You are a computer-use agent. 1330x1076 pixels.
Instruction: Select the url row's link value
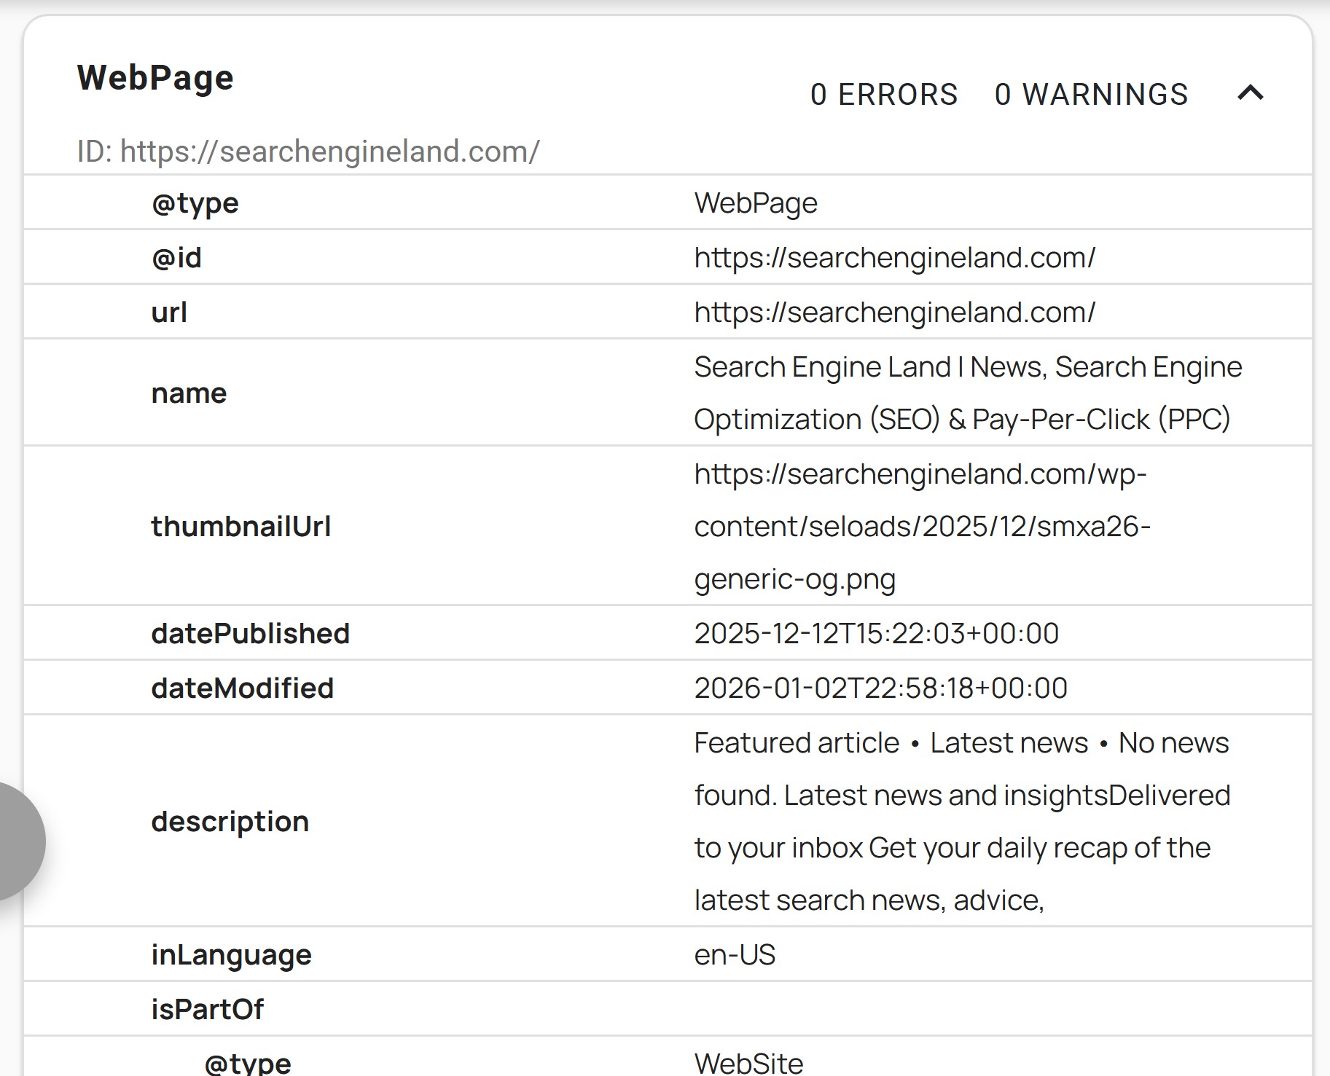click(x=894, y=313)
